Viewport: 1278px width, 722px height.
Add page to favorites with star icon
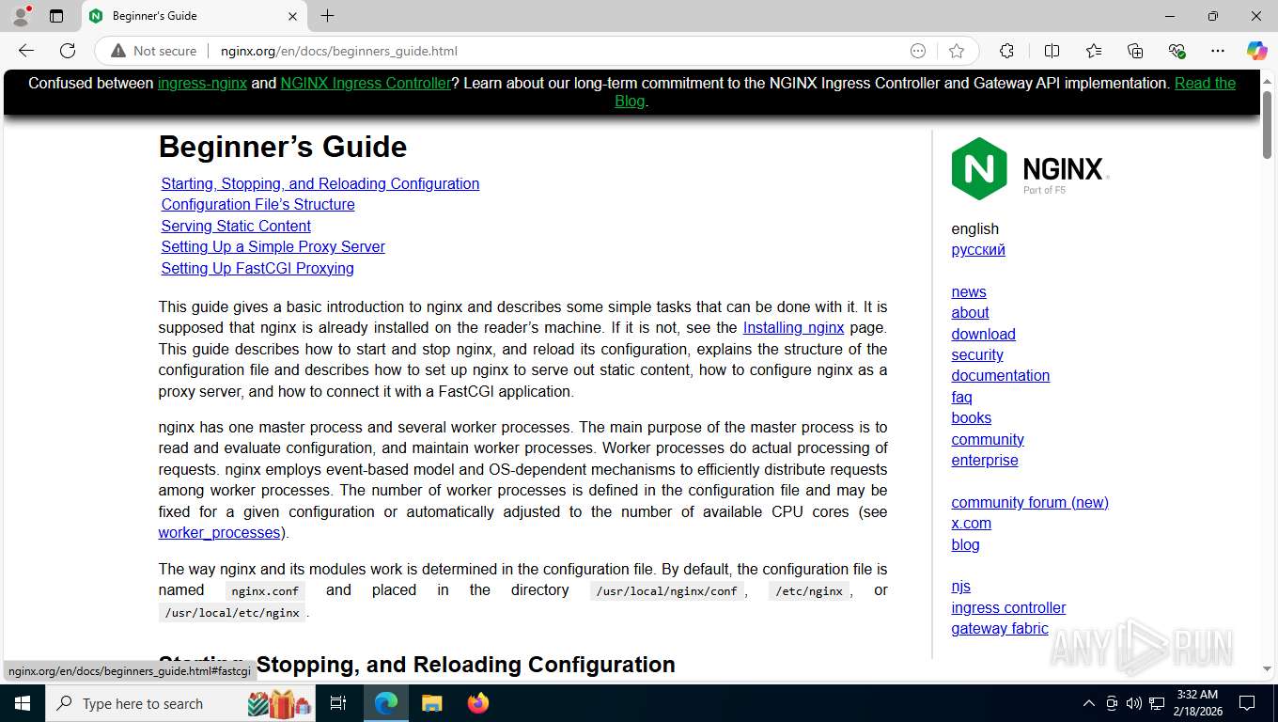coord(957,51)
